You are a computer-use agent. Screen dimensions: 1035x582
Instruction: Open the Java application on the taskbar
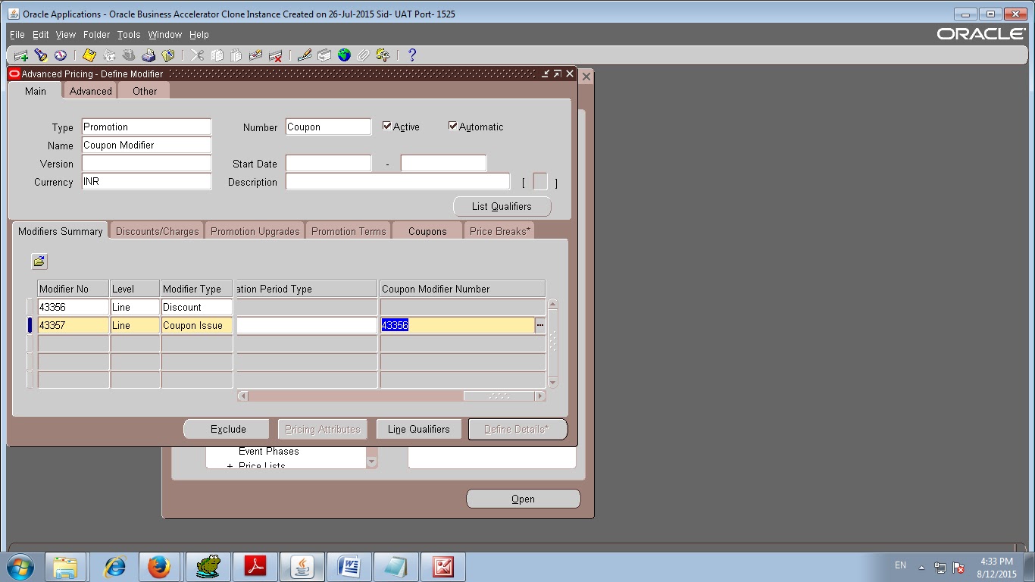302,567
